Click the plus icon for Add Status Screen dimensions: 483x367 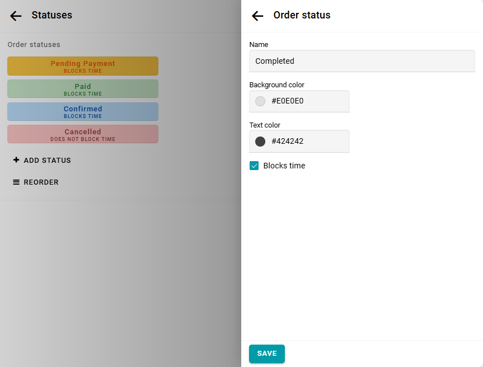click(x=16, y=160)
